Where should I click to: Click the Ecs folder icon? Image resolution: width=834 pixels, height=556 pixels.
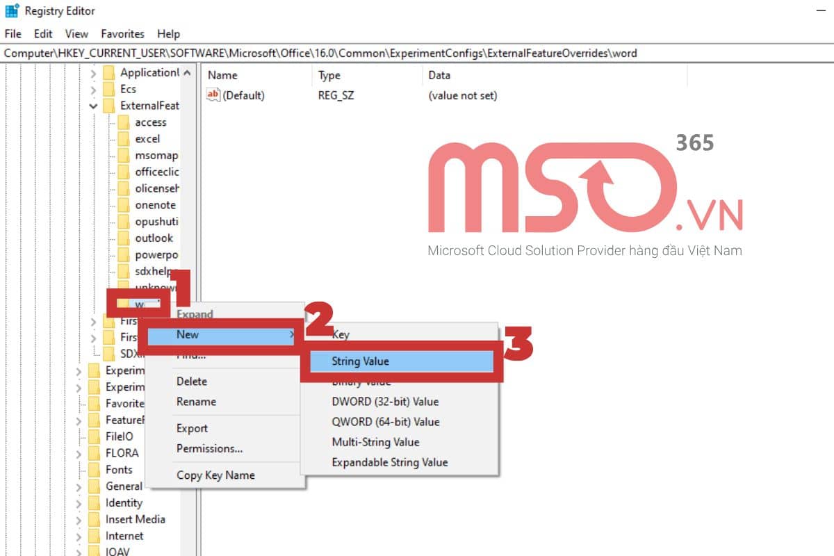108,89
